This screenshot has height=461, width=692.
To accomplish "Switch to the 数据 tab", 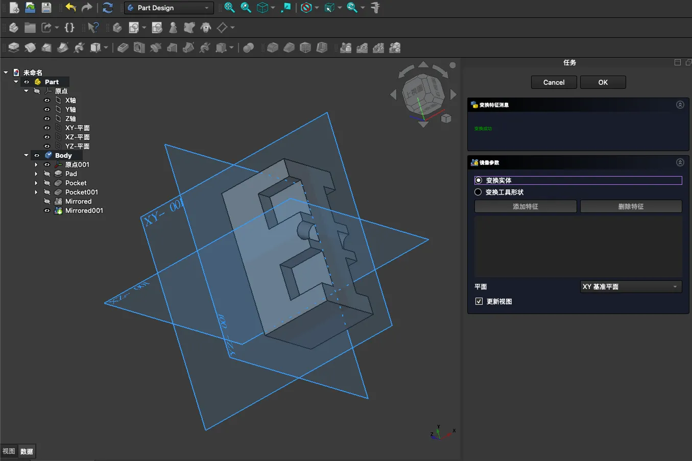I will (27, 451).
